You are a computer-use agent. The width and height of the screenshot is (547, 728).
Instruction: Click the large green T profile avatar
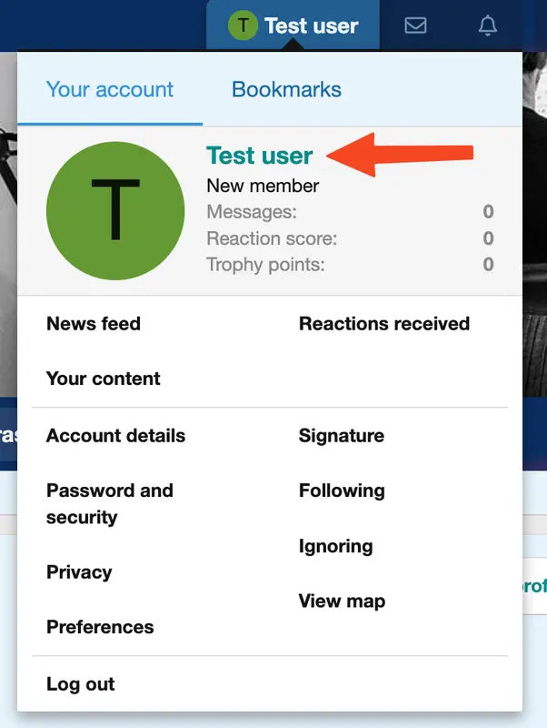click(x=115, y=211)
